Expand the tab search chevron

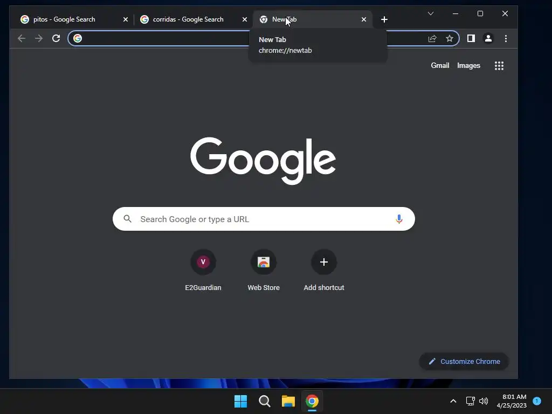coord(431,13)
